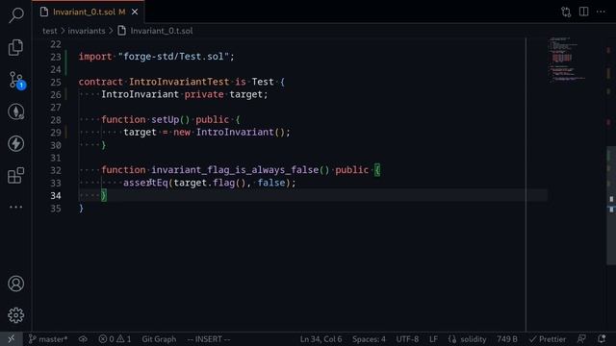
Task: Click the Invariant_0.t.sol breadcrumb file
Action: 156,31
